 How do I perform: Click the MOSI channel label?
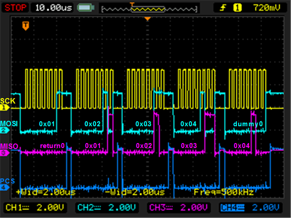coord(9,124)
